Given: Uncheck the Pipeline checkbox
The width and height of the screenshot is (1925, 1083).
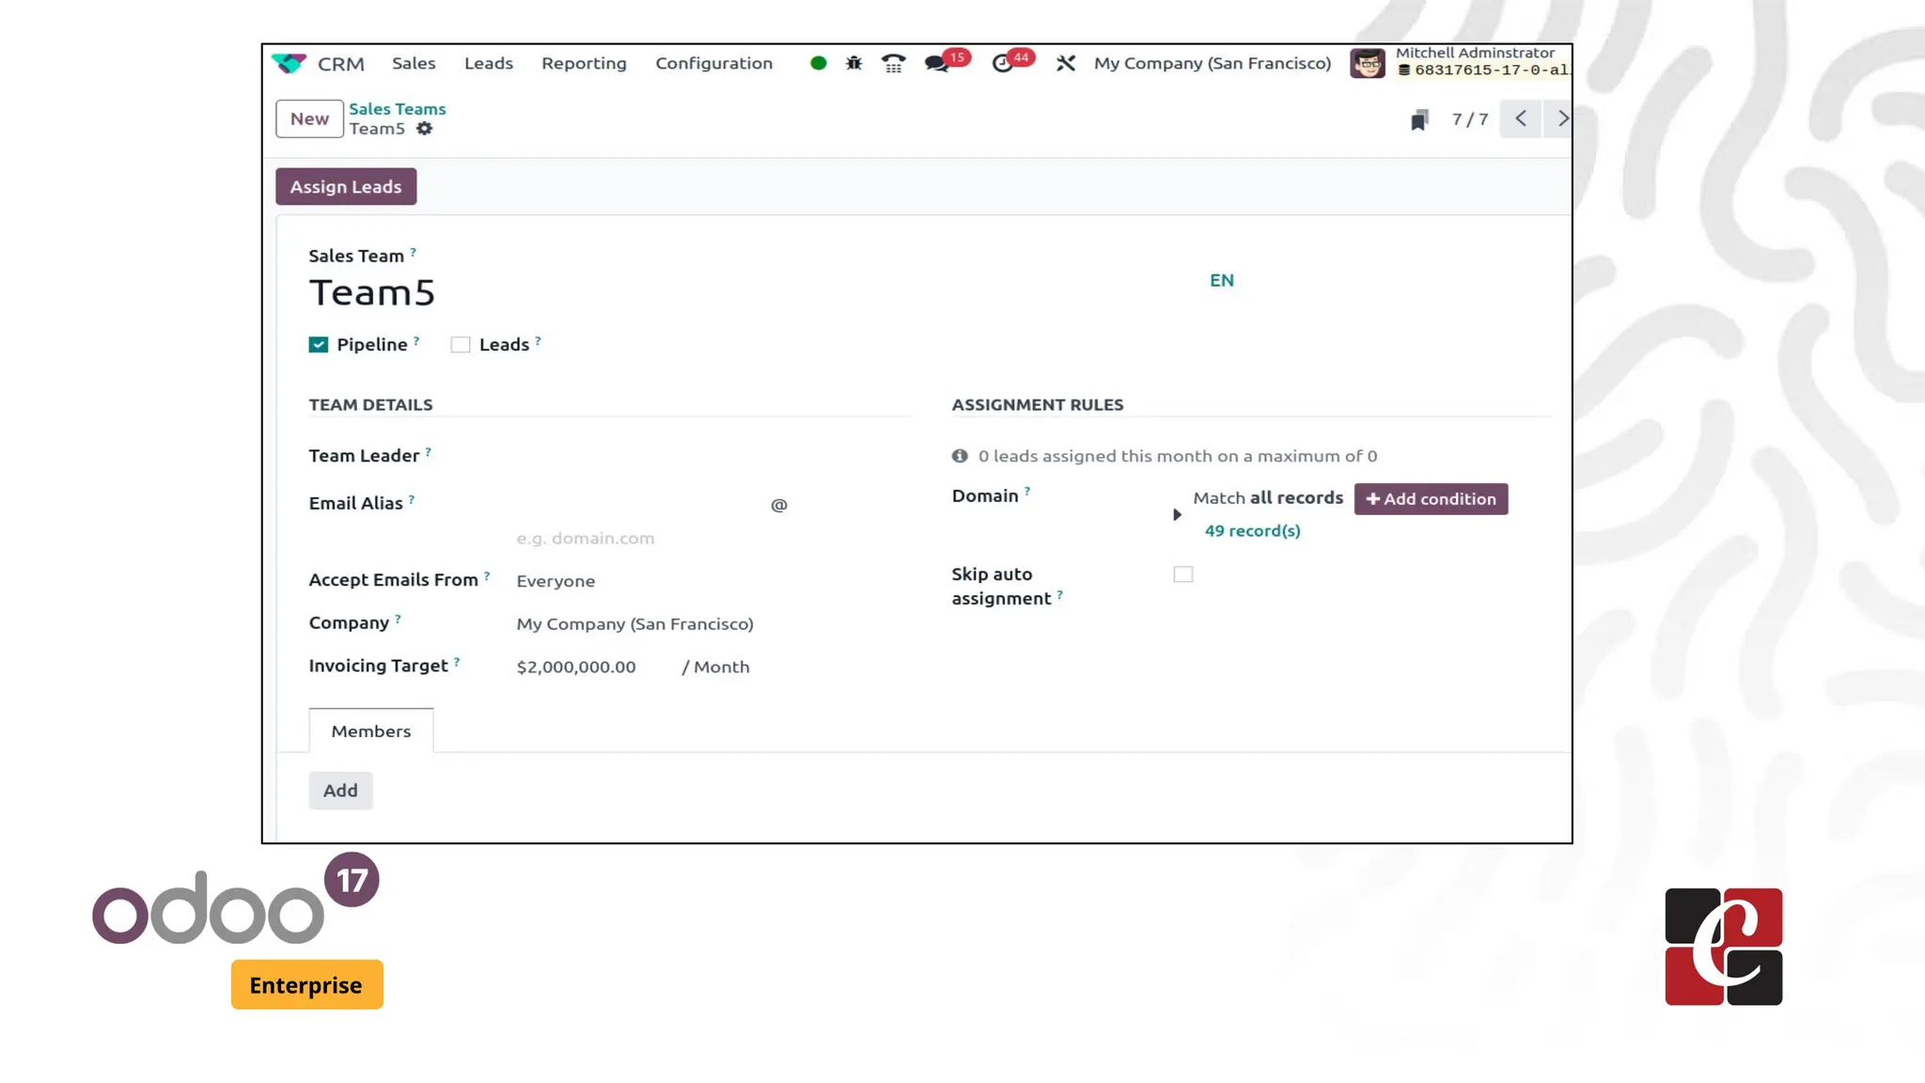Looking at the screenshot, I should tap(319, 345).
